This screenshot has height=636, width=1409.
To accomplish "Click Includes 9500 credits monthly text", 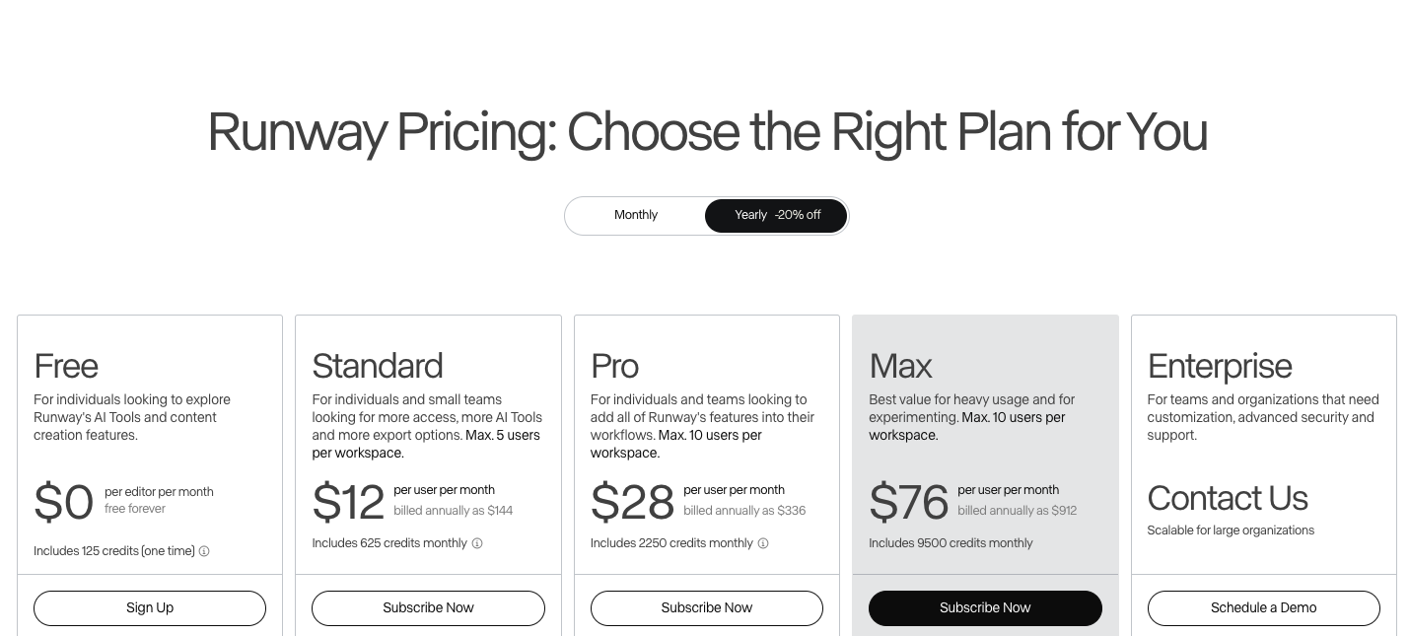I will tap(951, 543).
